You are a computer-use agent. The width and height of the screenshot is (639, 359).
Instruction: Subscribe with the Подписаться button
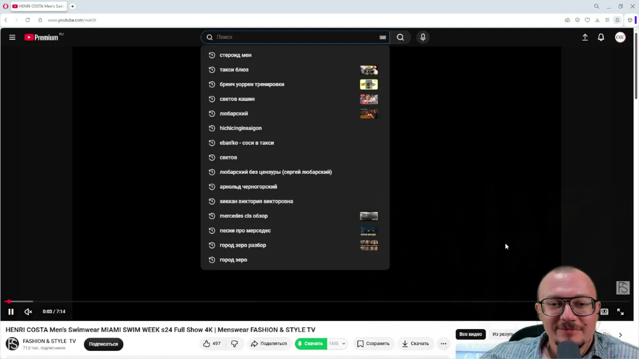tap(103, 344)
